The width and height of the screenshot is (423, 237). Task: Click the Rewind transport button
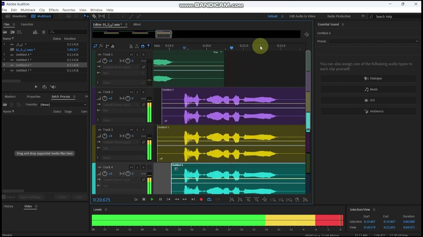177,199
